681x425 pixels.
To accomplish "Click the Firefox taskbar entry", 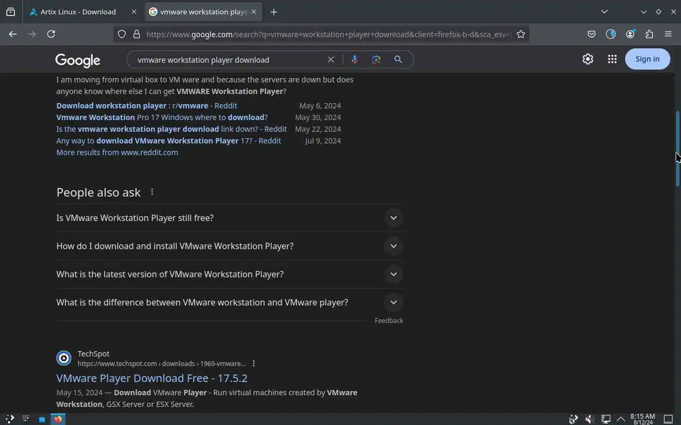I will point(58,419).
